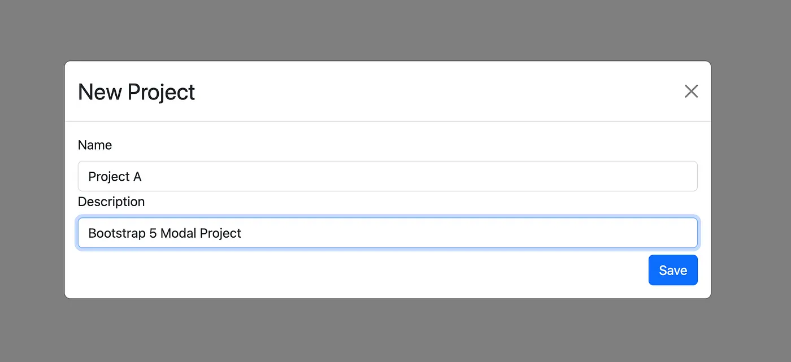Click the gray backdrop right of modal
This screenshot has height=362, width=791.
(x=750, y=181)
